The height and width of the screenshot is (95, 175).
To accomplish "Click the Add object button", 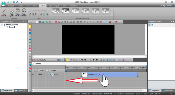I will pos(11,12).
